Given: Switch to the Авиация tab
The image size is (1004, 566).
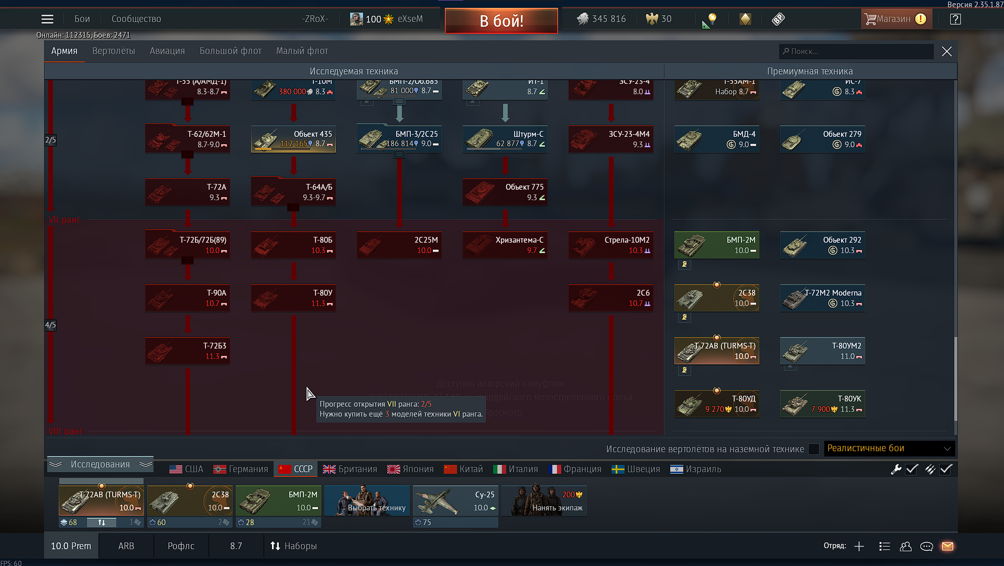Looking at the screenshot, I should (x=167, y=51).
